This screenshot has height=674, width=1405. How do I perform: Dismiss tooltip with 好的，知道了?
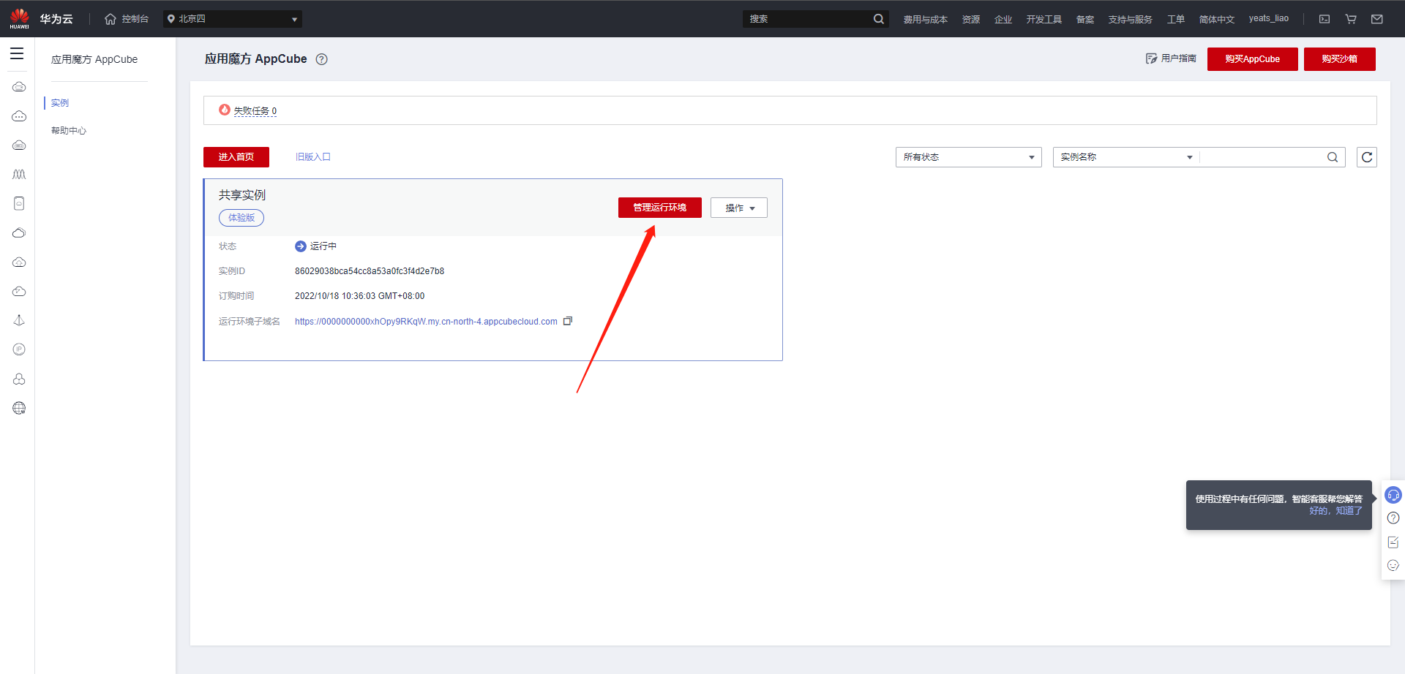pos(1335,511)
